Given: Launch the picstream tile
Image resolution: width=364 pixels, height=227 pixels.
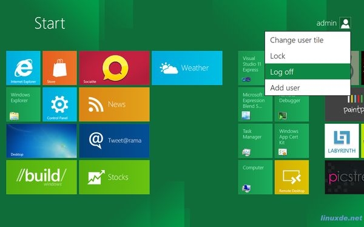Looking at the screenshot, I should (344, 177).
